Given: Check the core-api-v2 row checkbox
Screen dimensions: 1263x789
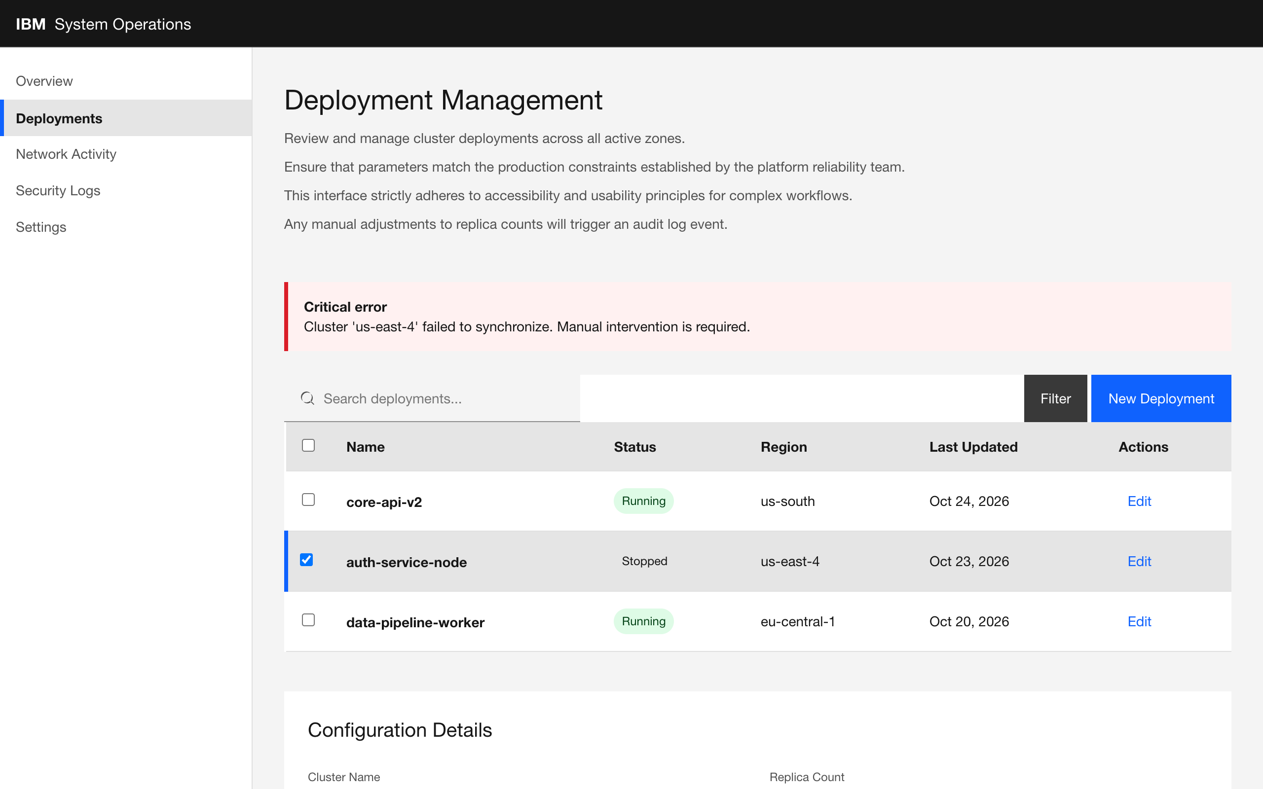Looking at the screenshot, I should pyautogui.click(x=308, y=500).
